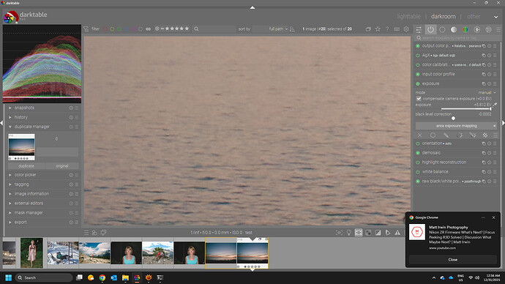Choose the parametric mask icon
Viewport: 505px width, 284px height.
[460, 135]
